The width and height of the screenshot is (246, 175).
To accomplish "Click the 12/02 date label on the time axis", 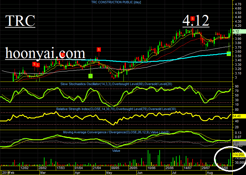I will [25, 168].
